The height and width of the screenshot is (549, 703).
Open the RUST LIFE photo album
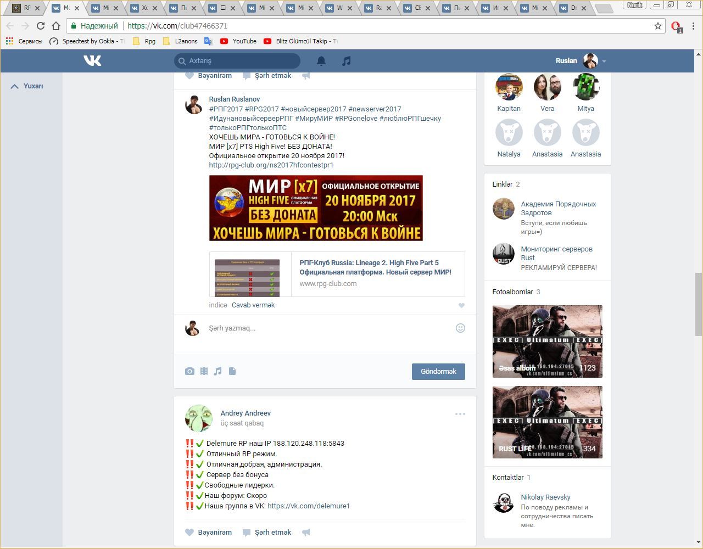point(548,422)
